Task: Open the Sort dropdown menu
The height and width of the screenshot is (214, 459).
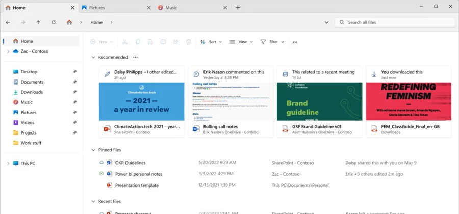Action: (x=211, y=42)
